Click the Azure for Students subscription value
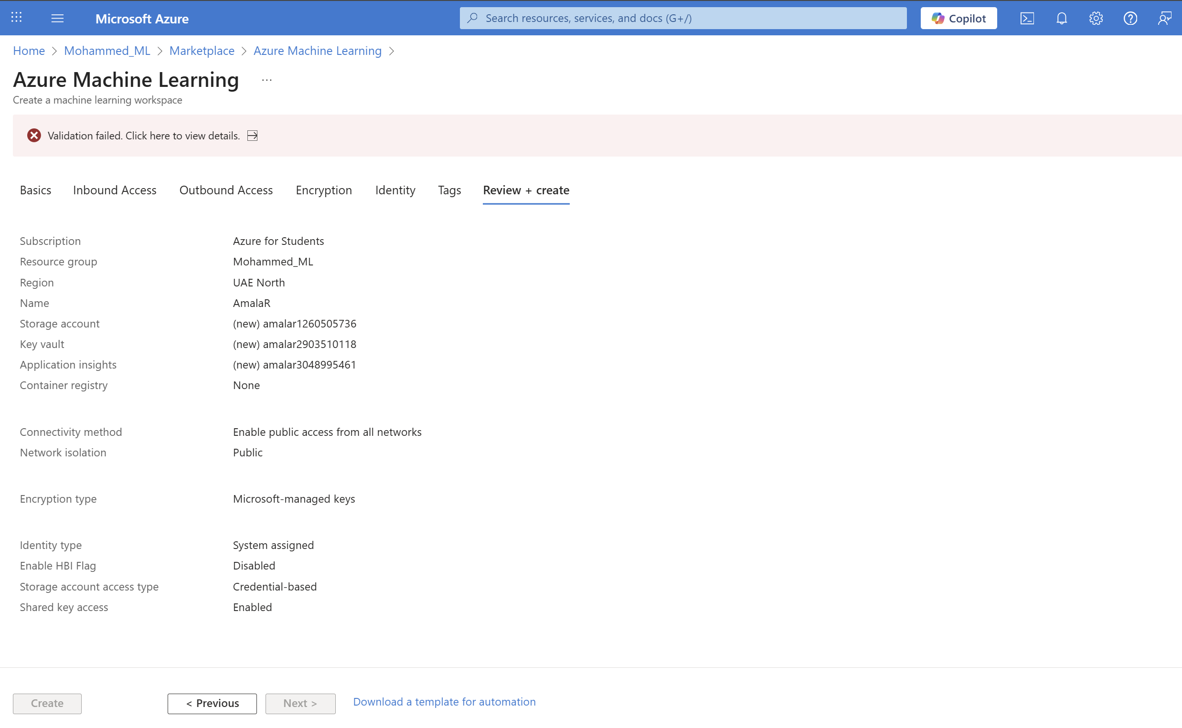Image resolution: width=1182 pixels, height=728 pixels. coord(278,241)
